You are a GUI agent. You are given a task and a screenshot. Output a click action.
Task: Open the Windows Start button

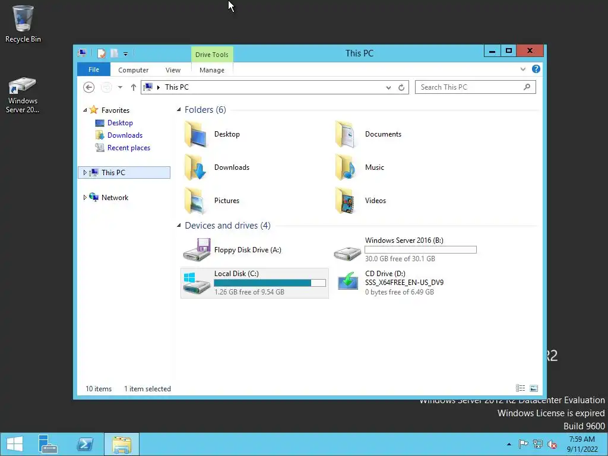pyautogui.click(x=15, y=444)
